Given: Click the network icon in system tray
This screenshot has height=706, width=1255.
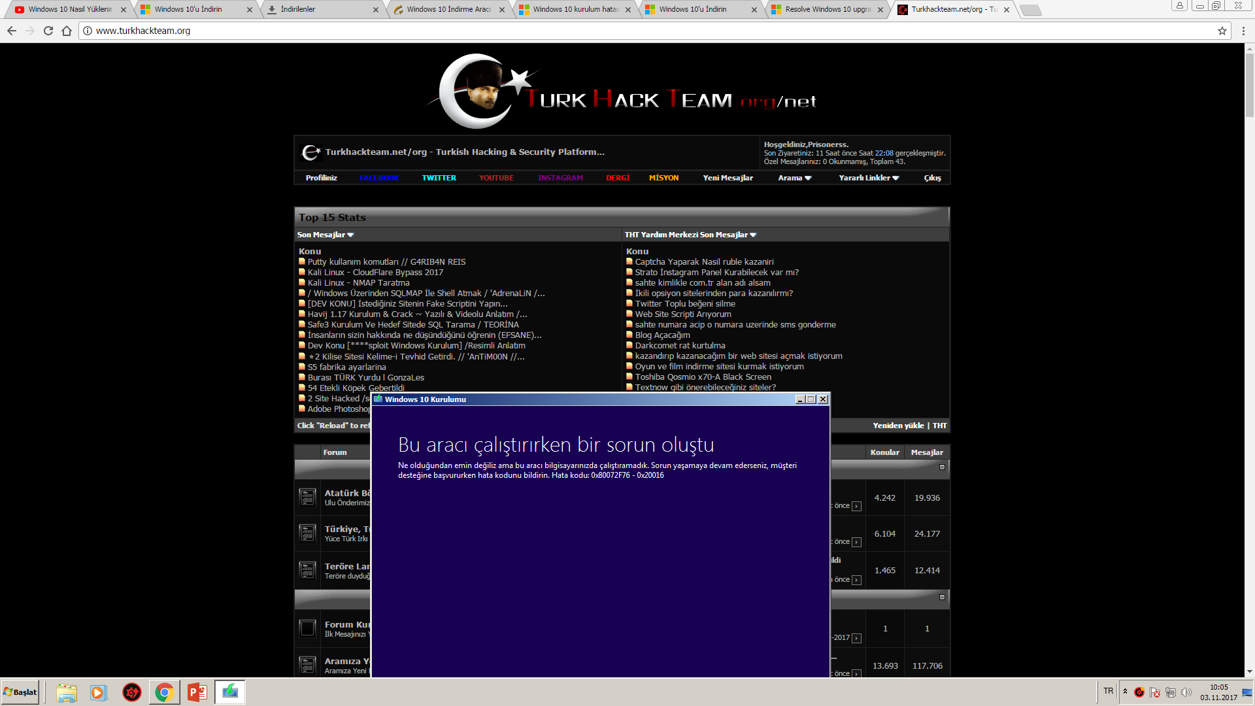Looking at the screenshot, I should click(1171, 692).
